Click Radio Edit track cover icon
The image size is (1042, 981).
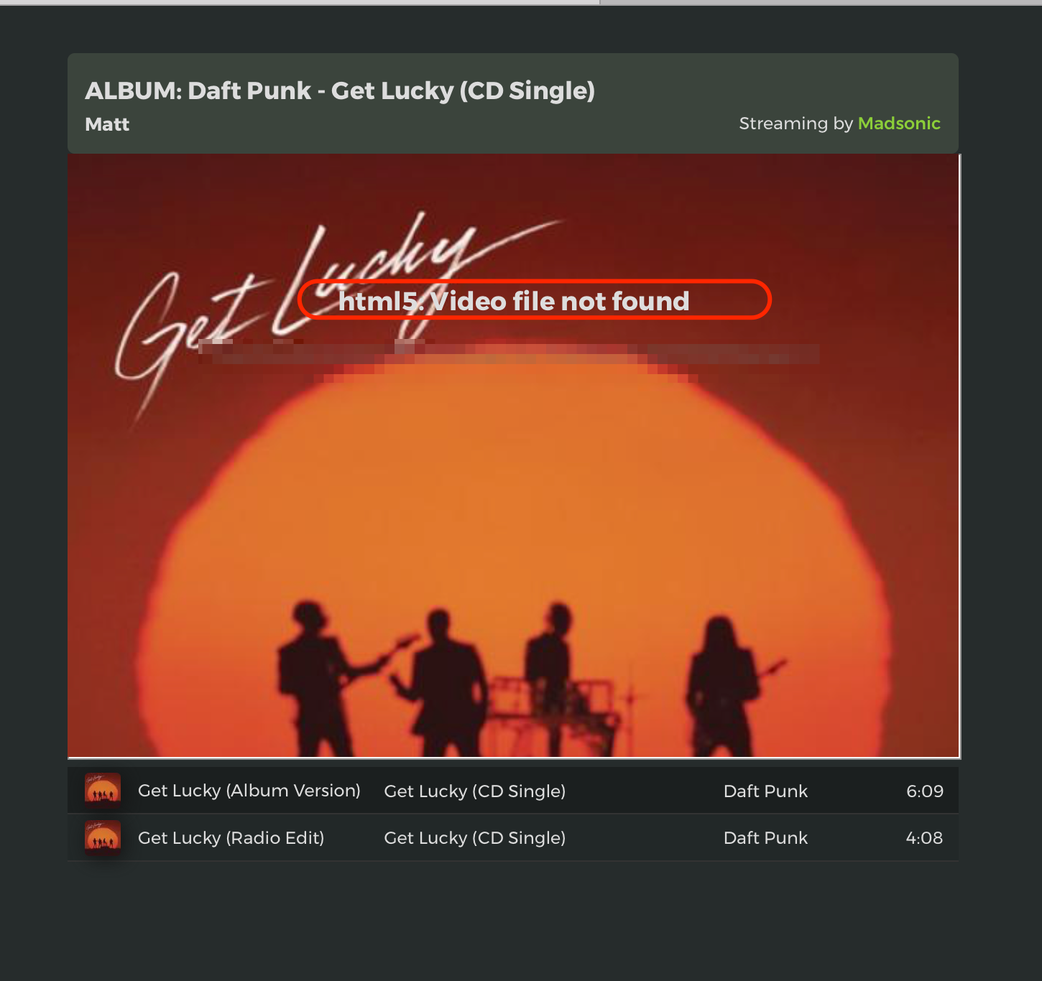click(103, 837)
